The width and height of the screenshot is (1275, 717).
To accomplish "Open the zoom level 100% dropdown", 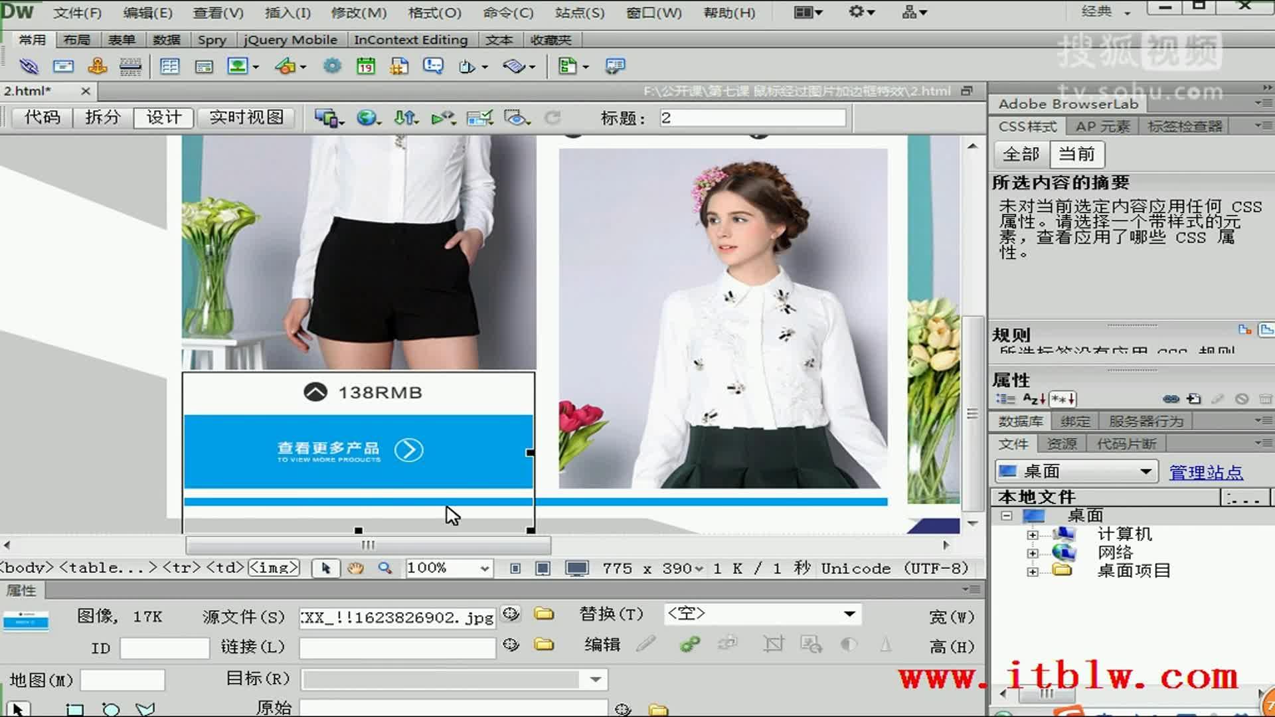I will [484, 568].
